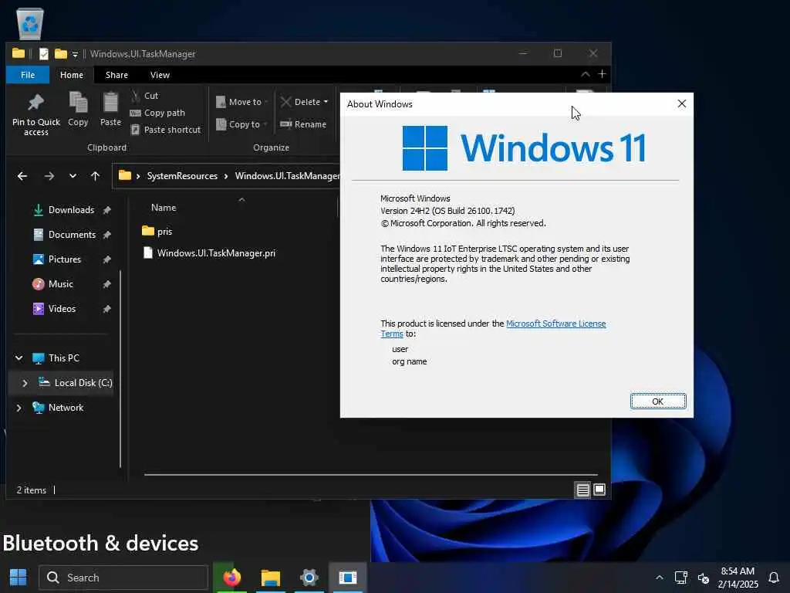Open Settings from the taskbar
This screenshot has width=790, height=593.
pyautogui.click(x=309, y=578)
